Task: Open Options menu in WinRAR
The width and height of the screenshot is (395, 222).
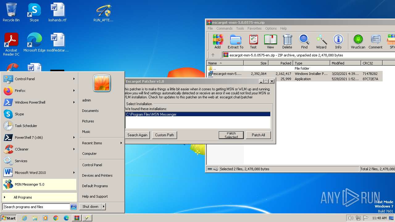Action: 271,28
